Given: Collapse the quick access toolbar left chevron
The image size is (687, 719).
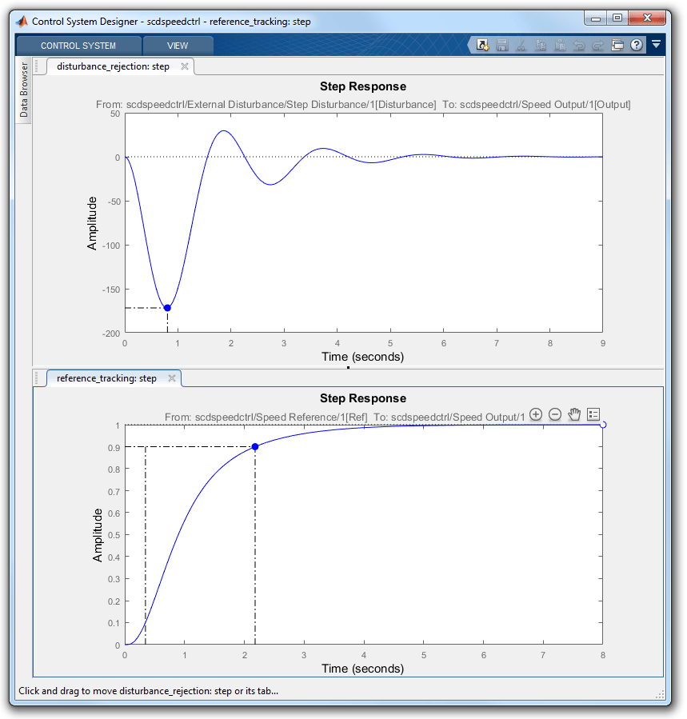Looking at the screenshot, I should coord(470,45).
